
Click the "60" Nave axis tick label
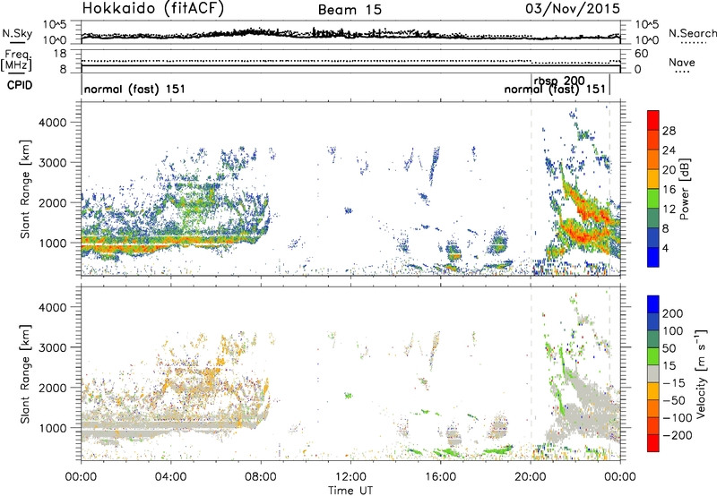point(641,54)
